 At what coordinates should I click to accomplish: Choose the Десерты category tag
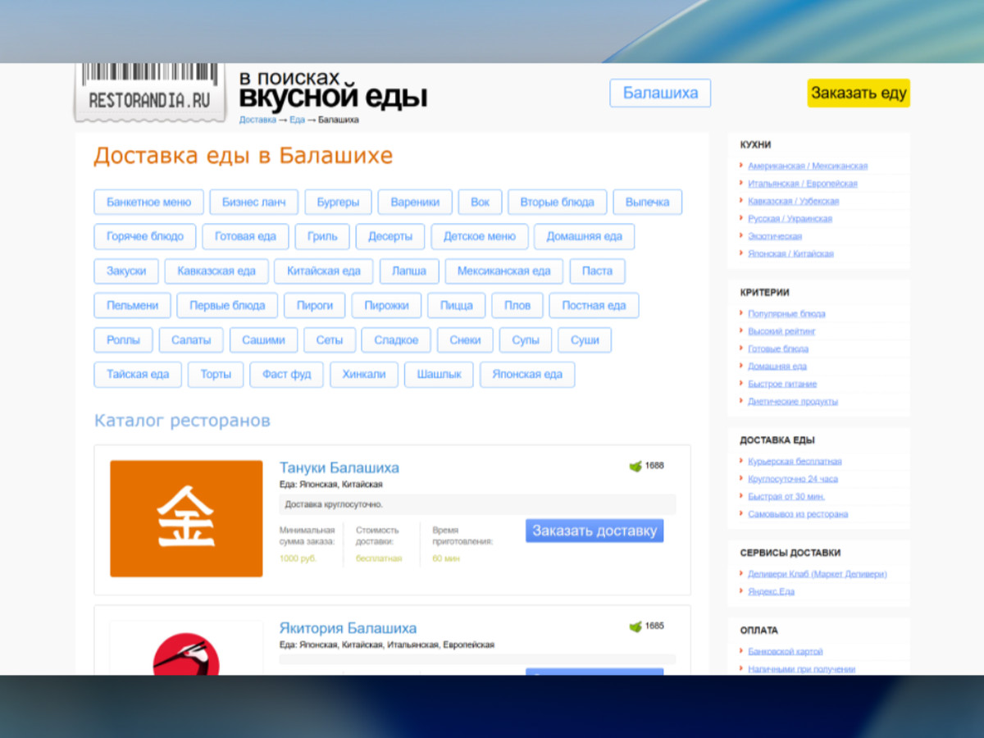tap(390, 236)
